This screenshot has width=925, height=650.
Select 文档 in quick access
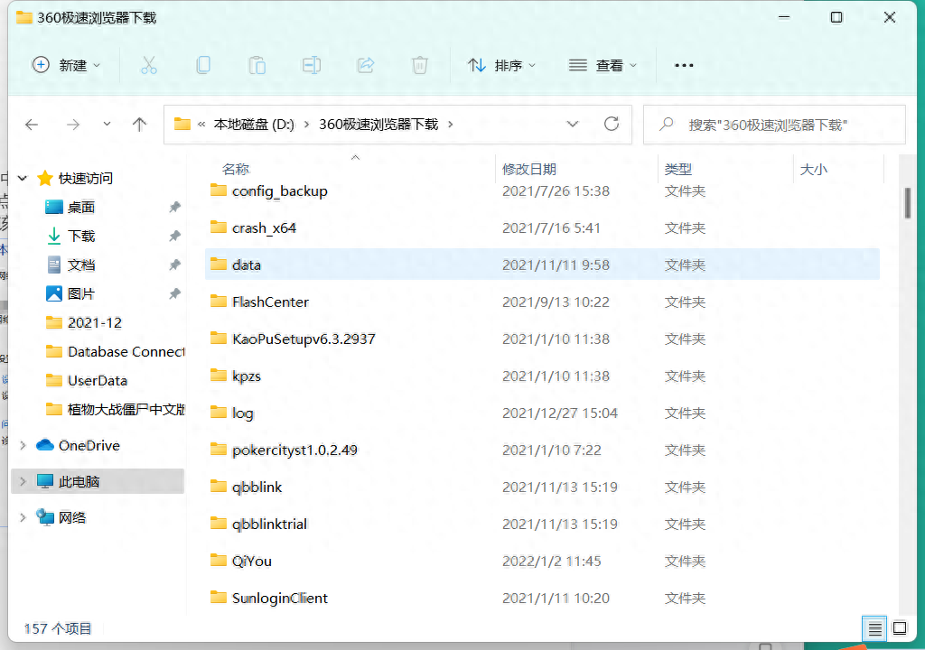pos(80,265)
